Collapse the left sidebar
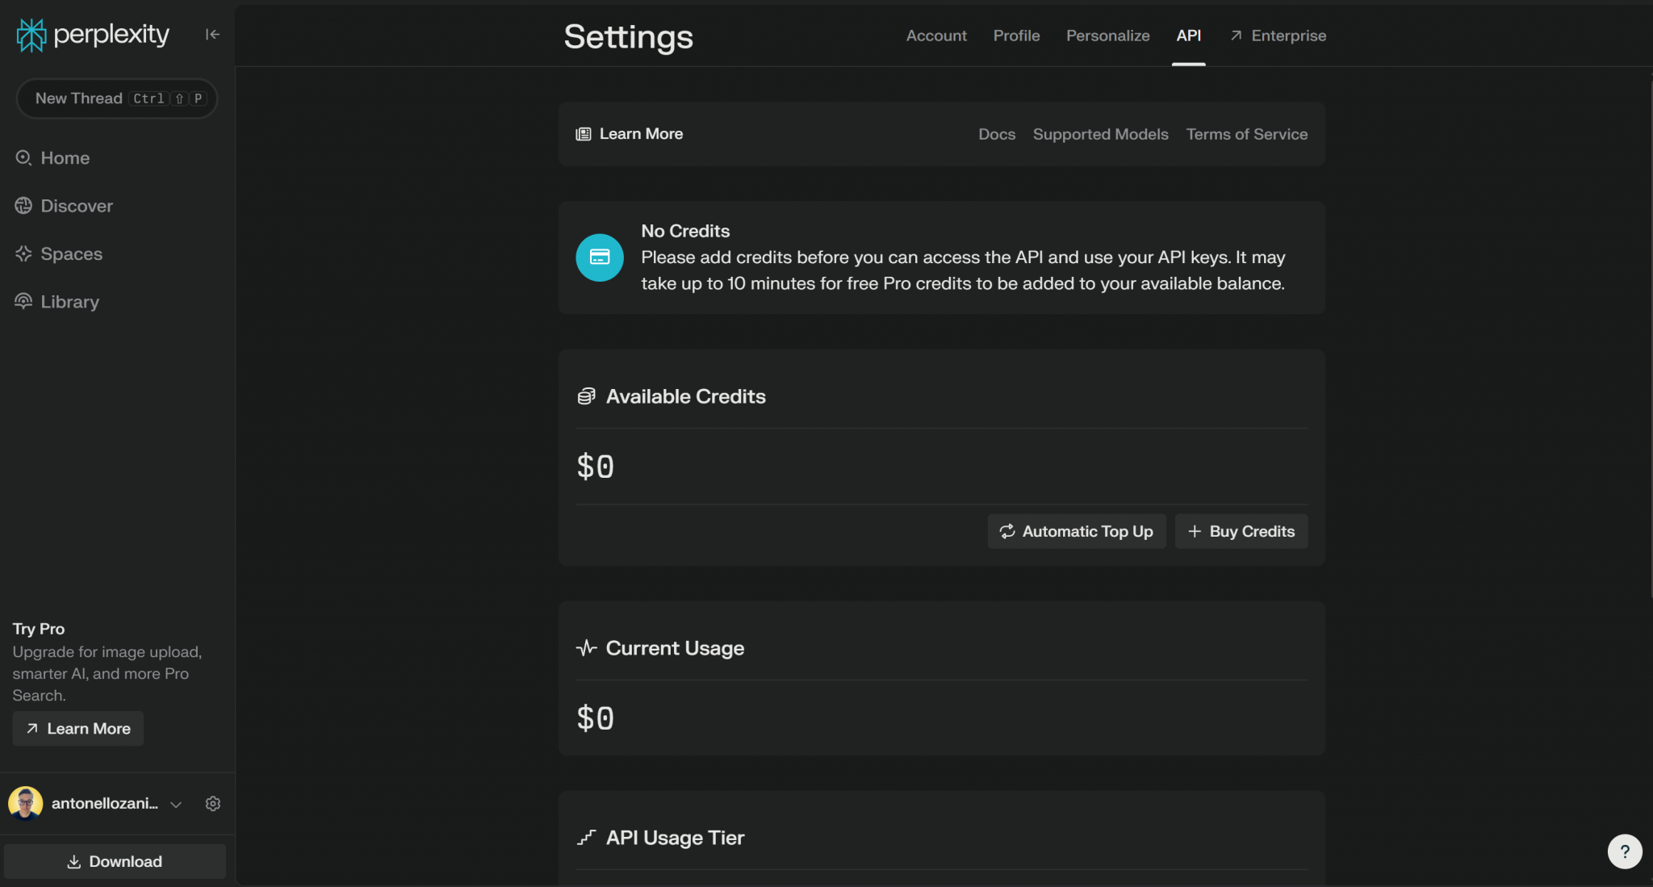Viewport: 1653px width, 887px height. 211,34
